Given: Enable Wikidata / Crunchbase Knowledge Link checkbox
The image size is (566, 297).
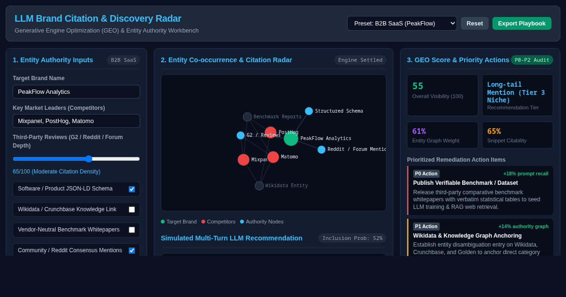Looking at the screenshot, I should point(132,209).
